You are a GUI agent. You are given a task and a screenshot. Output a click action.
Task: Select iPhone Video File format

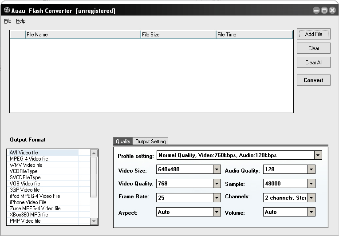tap(43, 202)
